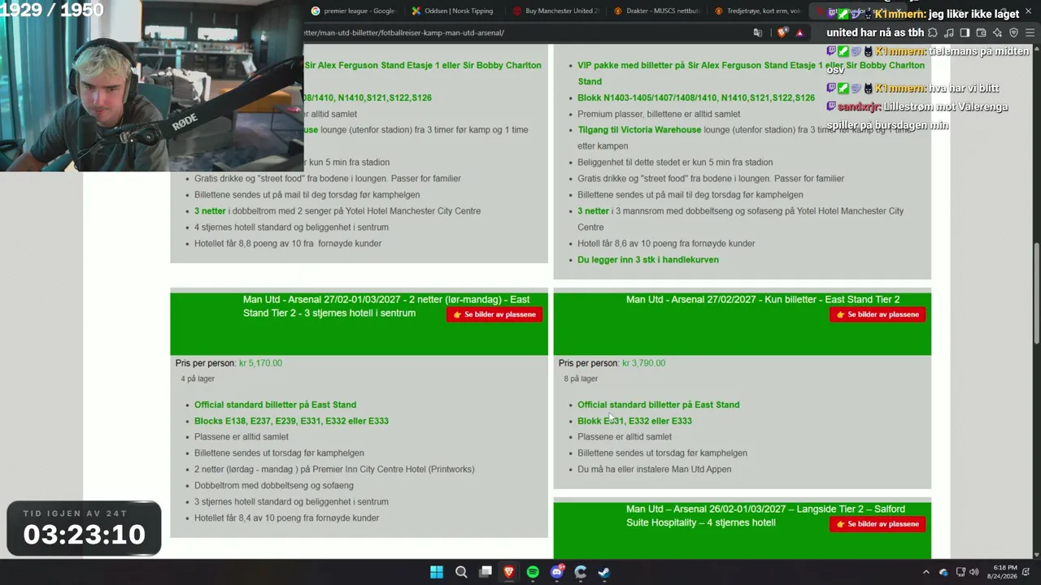1041x585 pixels.
Task: Open the Brave Wallet toolbar icon
Action: 981,32
